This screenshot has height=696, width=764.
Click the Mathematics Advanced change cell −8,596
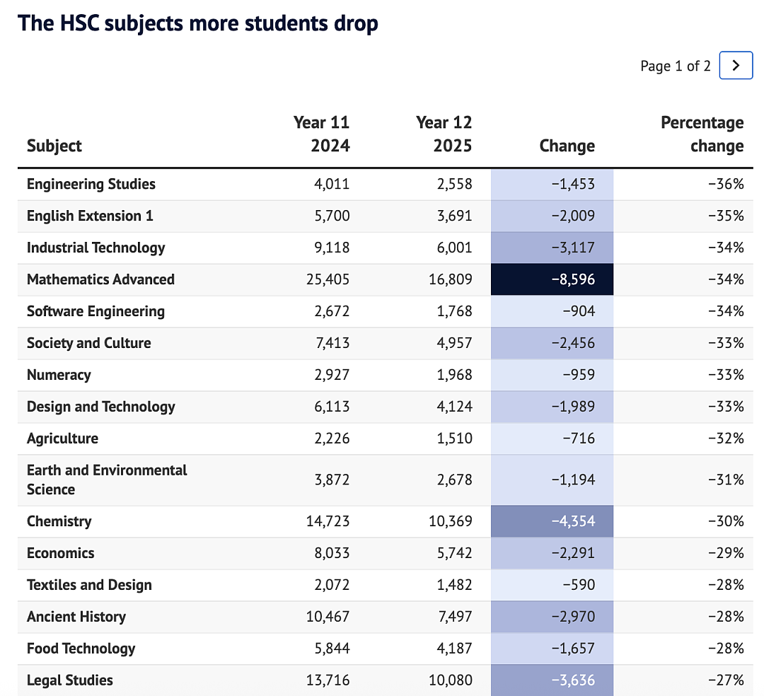[552, 279]
